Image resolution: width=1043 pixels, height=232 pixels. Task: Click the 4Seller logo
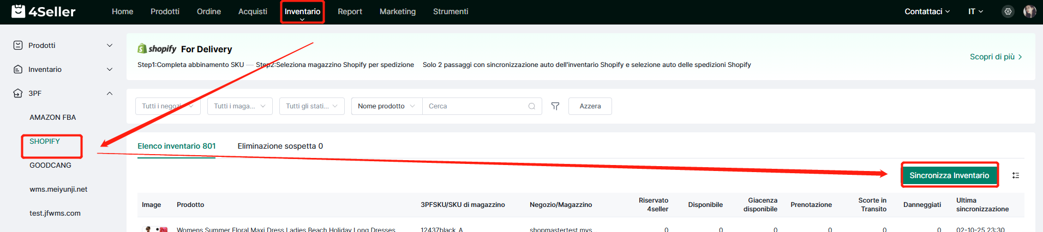(44, 11)
